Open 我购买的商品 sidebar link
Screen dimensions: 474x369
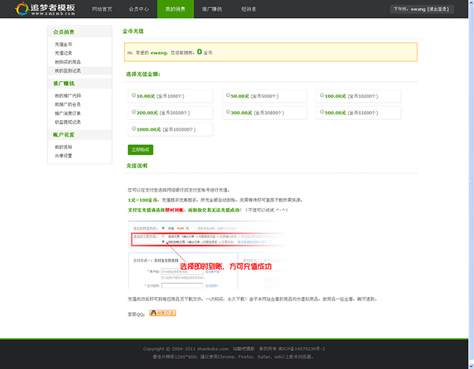click(67, 62)
